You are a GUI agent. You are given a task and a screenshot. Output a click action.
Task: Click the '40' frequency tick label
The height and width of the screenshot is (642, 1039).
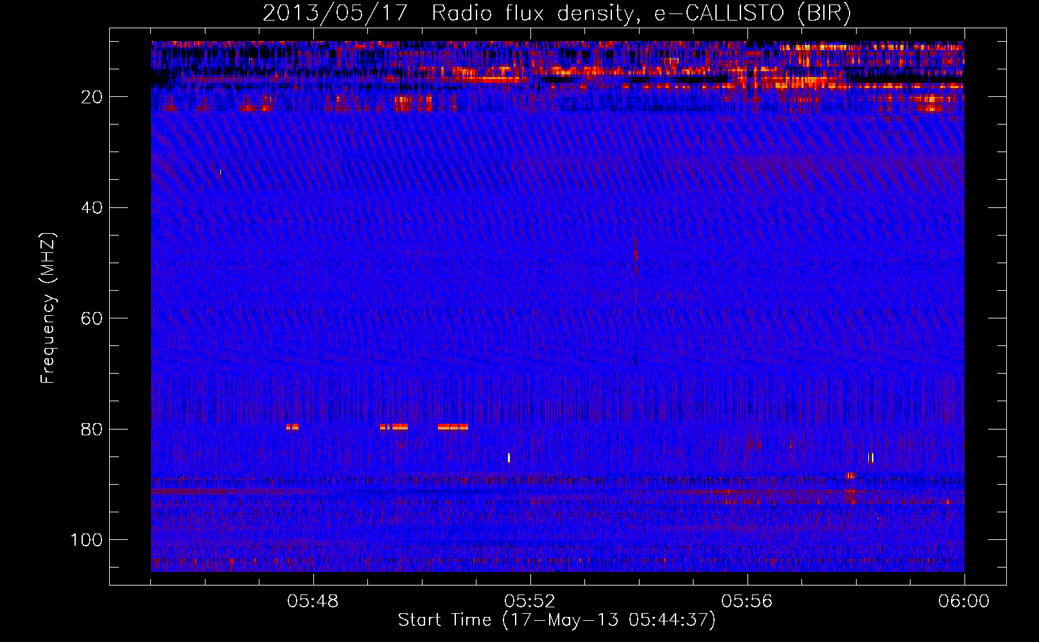[92, 208]
